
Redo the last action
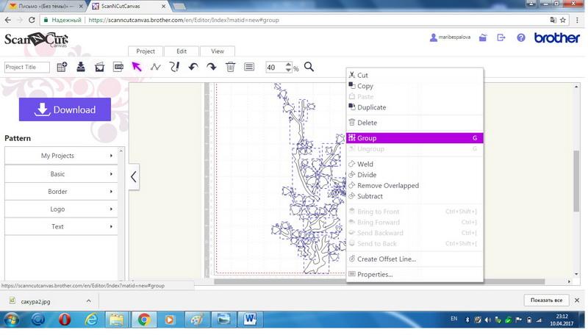[212, 67]
